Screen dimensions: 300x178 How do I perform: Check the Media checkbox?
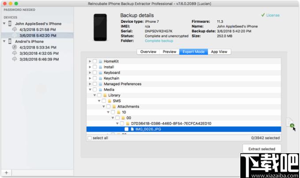95,90
